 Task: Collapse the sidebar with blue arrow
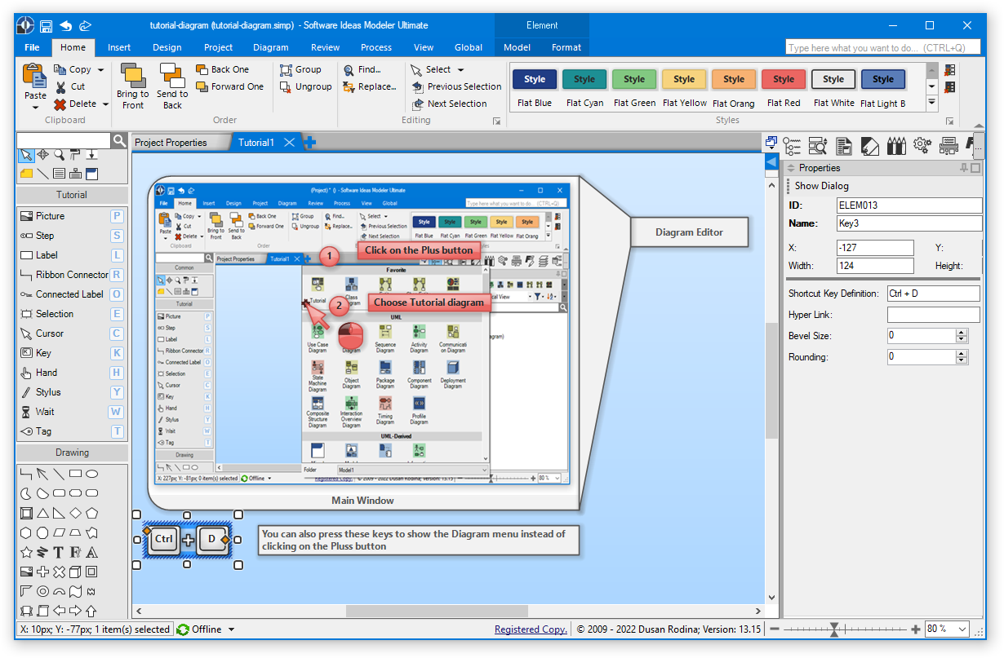pyautogui.click(x=771, y=163)
